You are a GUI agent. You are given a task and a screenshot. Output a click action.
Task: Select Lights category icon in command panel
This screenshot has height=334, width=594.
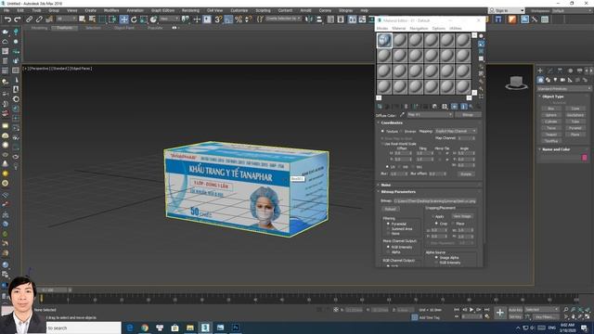click(555, 80)
